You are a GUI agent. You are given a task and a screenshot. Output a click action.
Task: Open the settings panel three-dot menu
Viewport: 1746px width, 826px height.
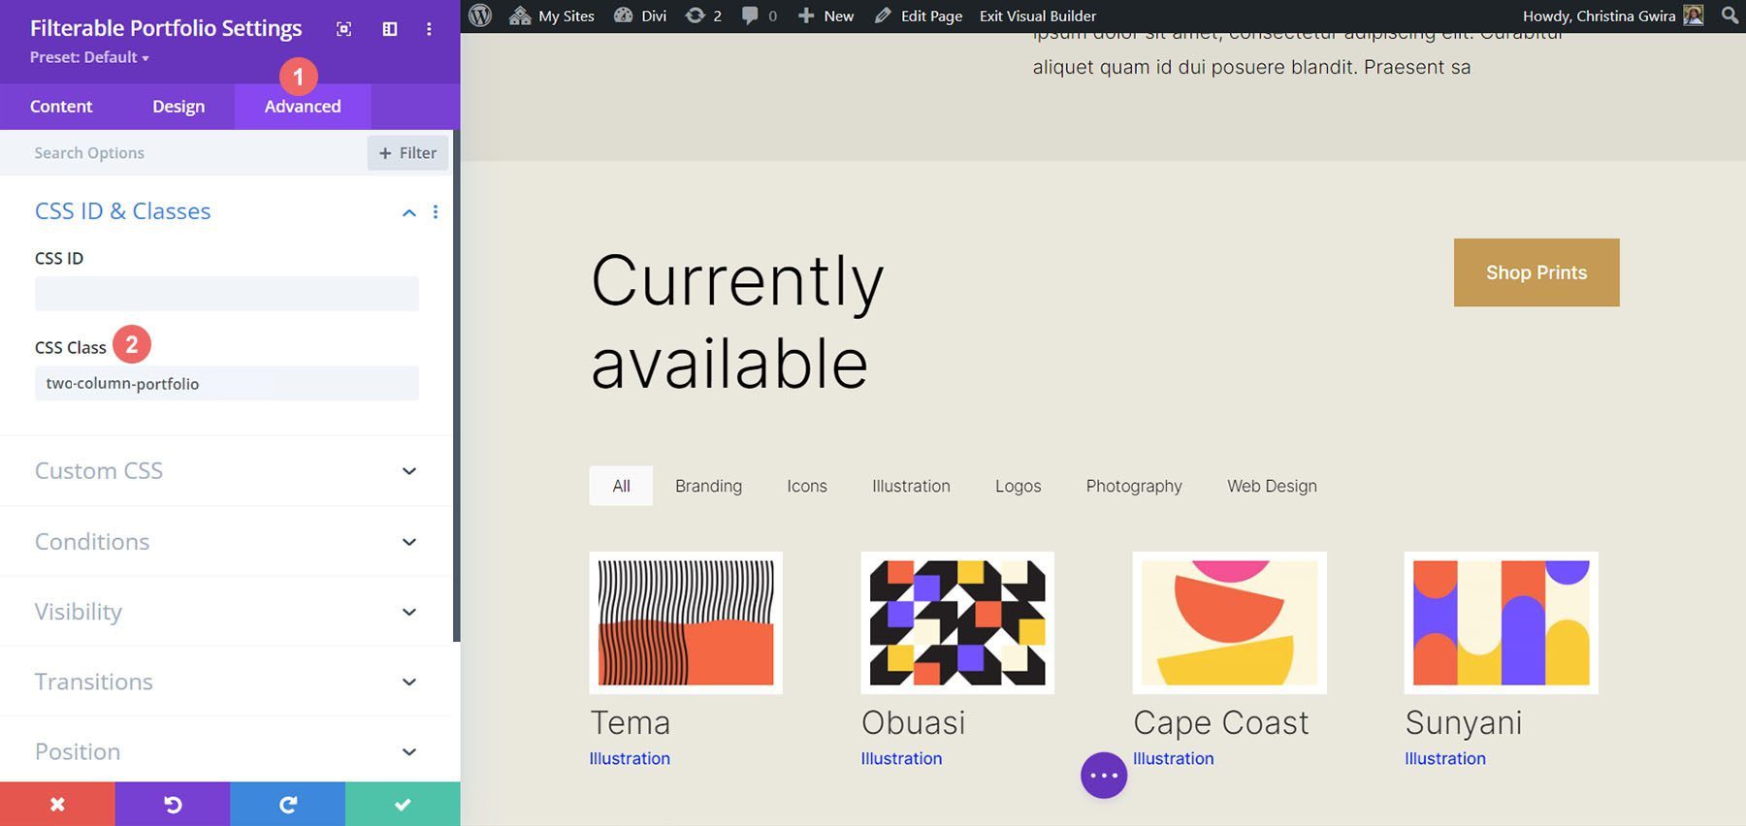click(429, 29)
